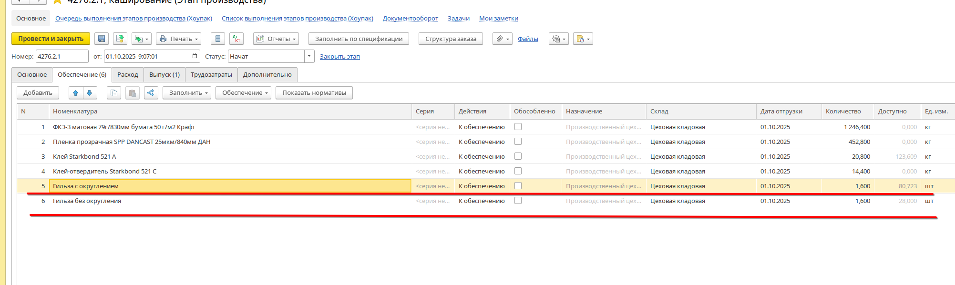Open the calendar picker for date field
The height and width of the screenshot is (285, 955).
pyautogui.click(x=195, y=56)
